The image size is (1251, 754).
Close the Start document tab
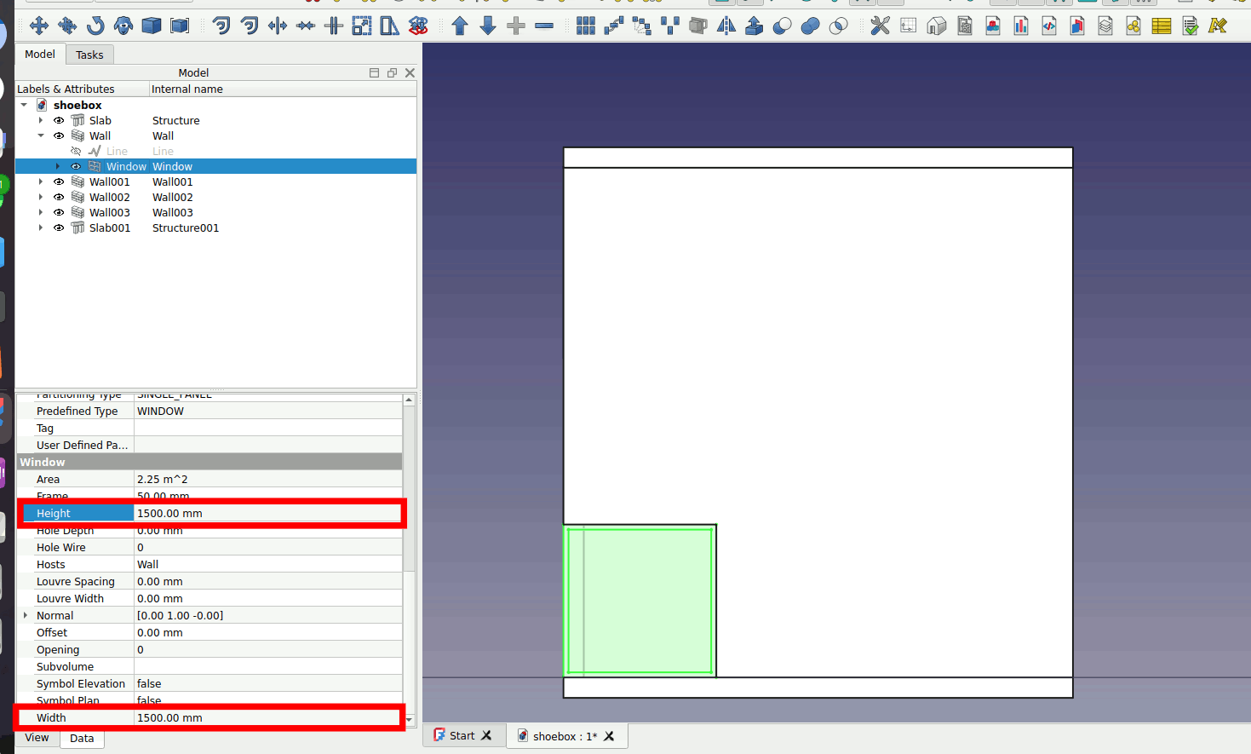(x=486, y=735)
